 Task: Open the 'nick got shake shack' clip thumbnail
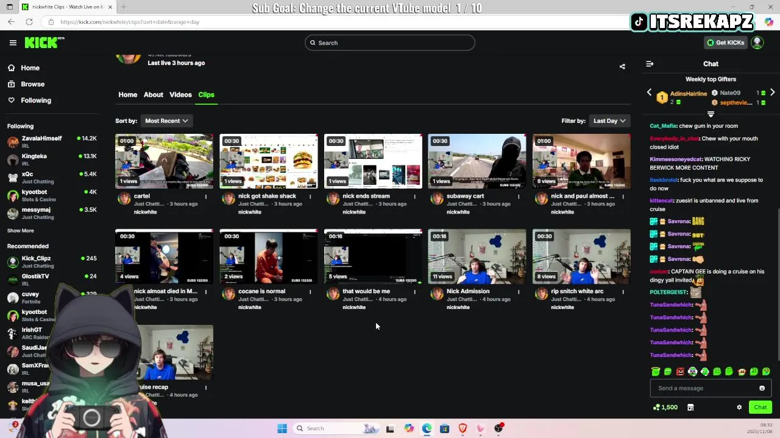268,161
